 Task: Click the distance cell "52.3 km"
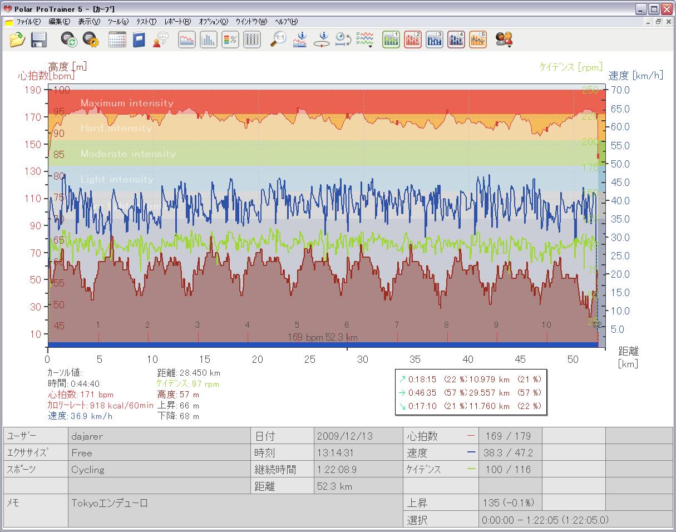coord(358,486)
